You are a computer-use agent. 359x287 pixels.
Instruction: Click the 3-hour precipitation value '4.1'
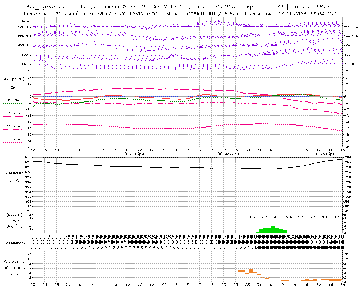pyautogui.click(x=277, y=217)
